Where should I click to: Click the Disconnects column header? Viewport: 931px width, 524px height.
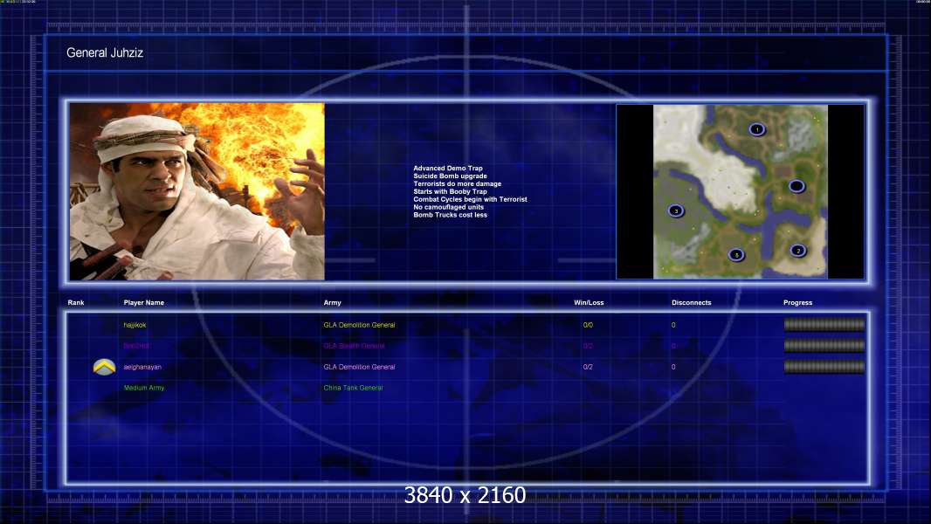tap(691, 303)
